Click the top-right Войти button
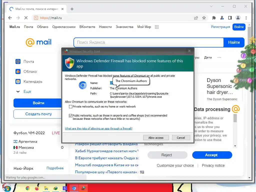This screenshot has width=256, height=192. (239, 27)
